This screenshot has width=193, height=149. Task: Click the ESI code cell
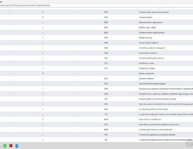(x=106, y=140)
